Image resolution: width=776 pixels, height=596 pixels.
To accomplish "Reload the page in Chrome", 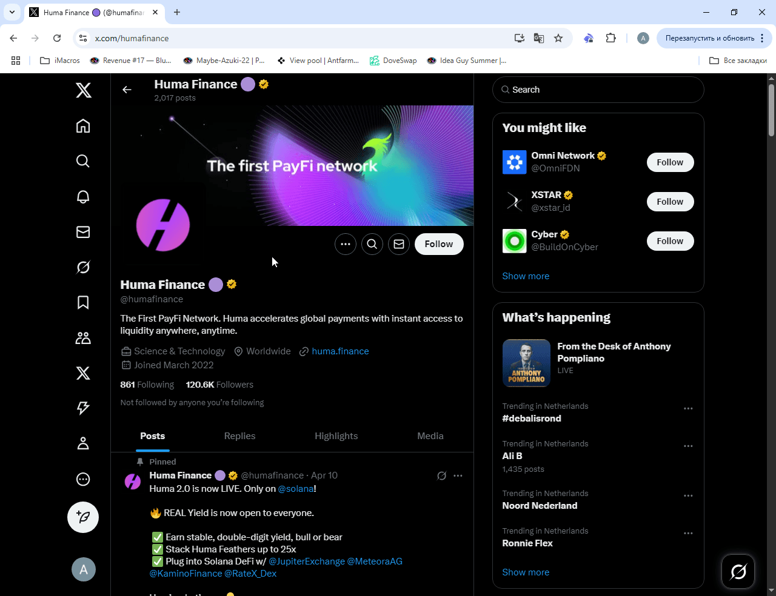I will (57, 38).
